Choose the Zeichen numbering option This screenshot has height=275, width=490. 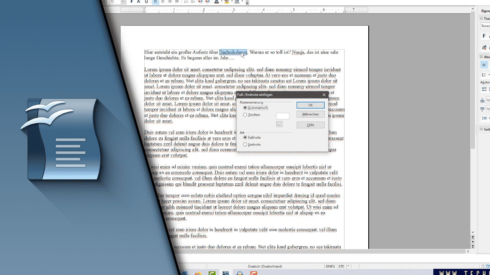[245, 115]
